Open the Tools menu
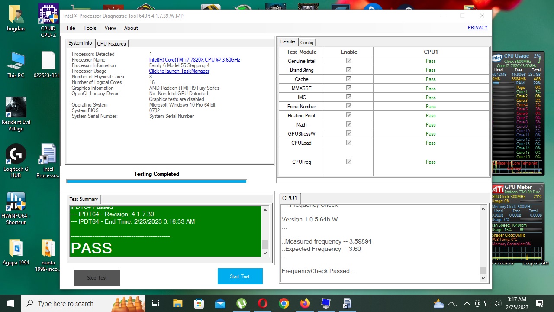Viewport: 554px width, 312px height. [90, 28]
